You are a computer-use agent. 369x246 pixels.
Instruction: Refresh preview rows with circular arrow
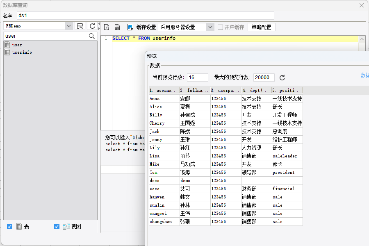pyautogui.click(x=282, y=77)
